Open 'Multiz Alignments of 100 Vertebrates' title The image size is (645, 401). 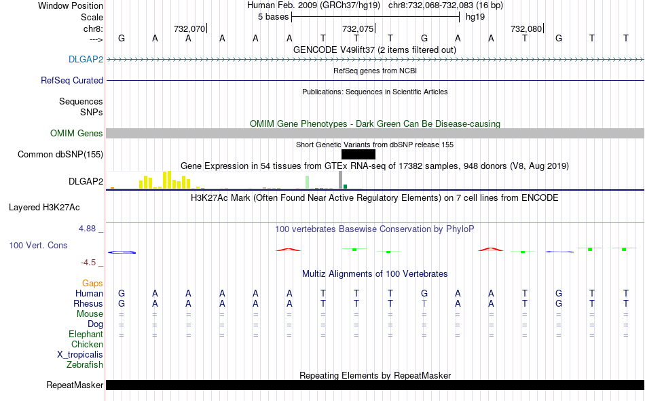375,274
